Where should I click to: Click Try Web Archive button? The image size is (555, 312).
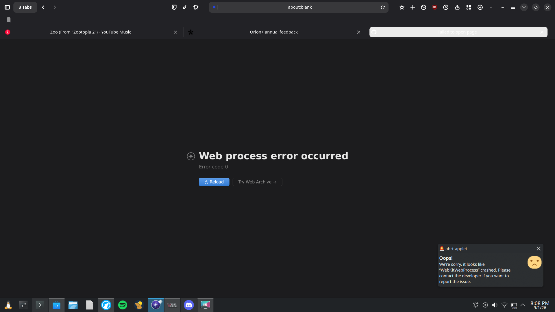(257, 182)
